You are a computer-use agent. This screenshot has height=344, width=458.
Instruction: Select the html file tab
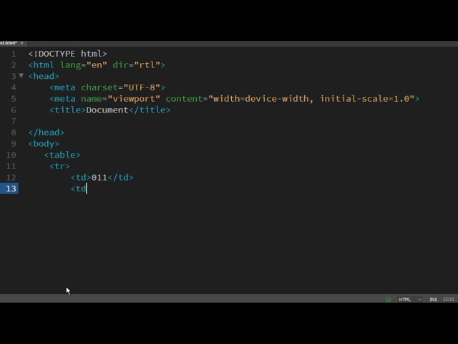coord(9,43)
